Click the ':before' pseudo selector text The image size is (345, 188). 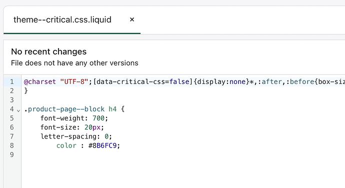click(x=300, y=81)
